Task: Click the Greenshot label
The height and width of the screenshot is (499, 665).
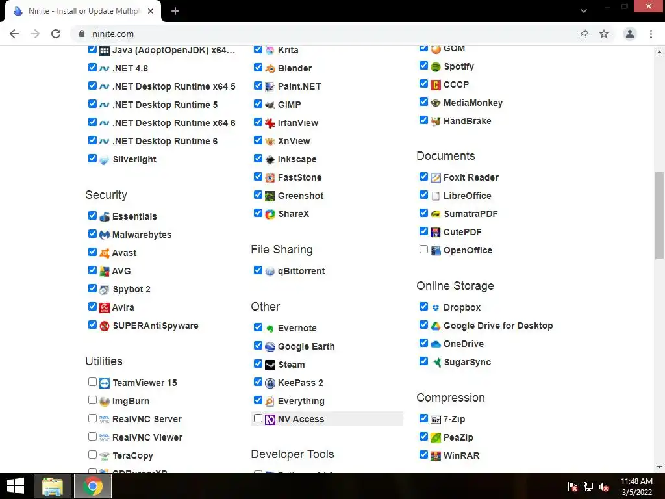Action: tap(300, 196)
